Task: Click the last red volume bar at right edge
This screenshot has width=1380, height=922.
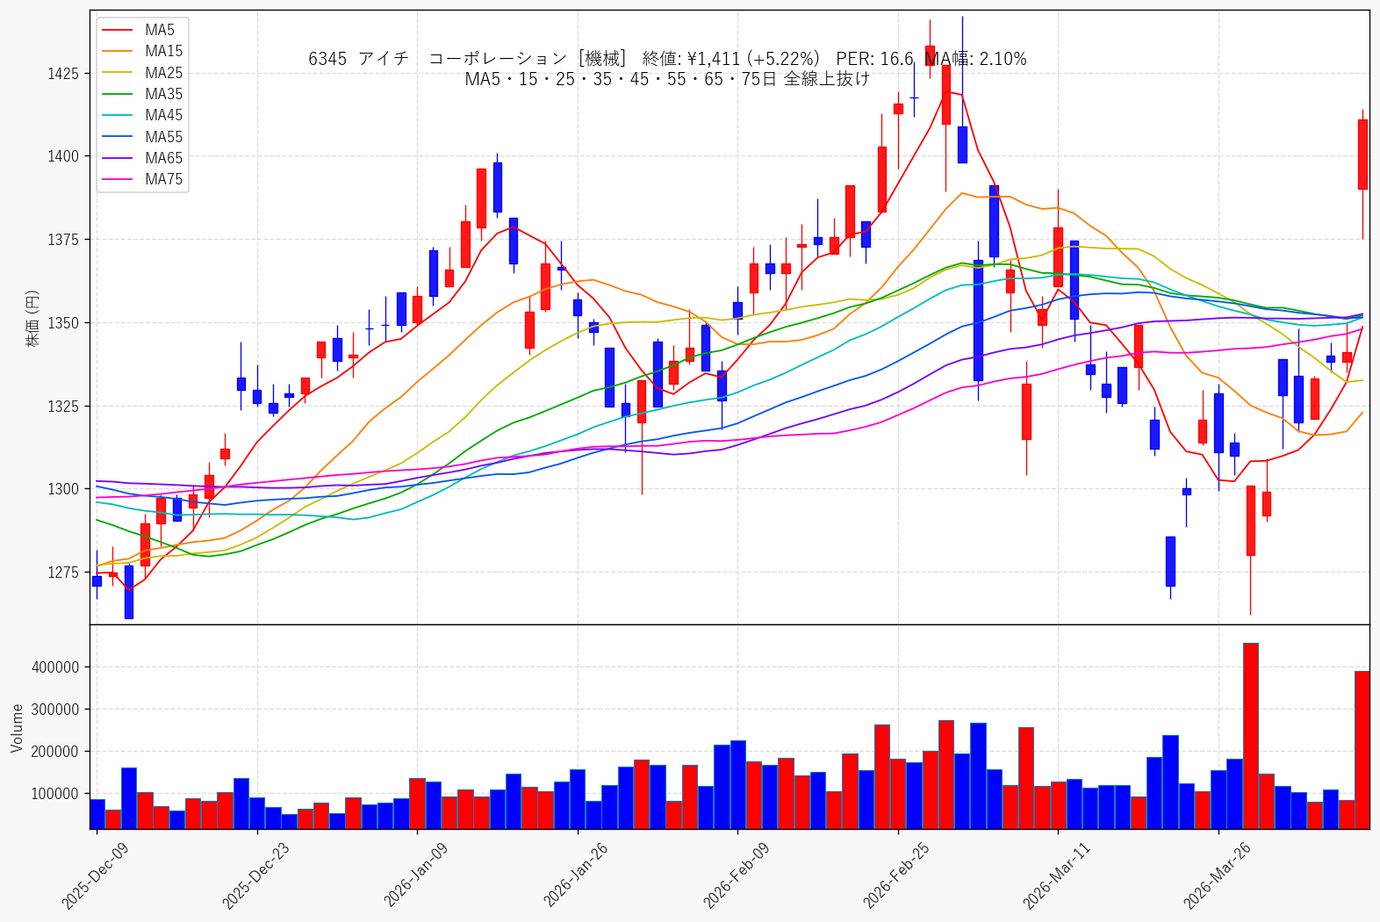Action: tap(1362, 750)
